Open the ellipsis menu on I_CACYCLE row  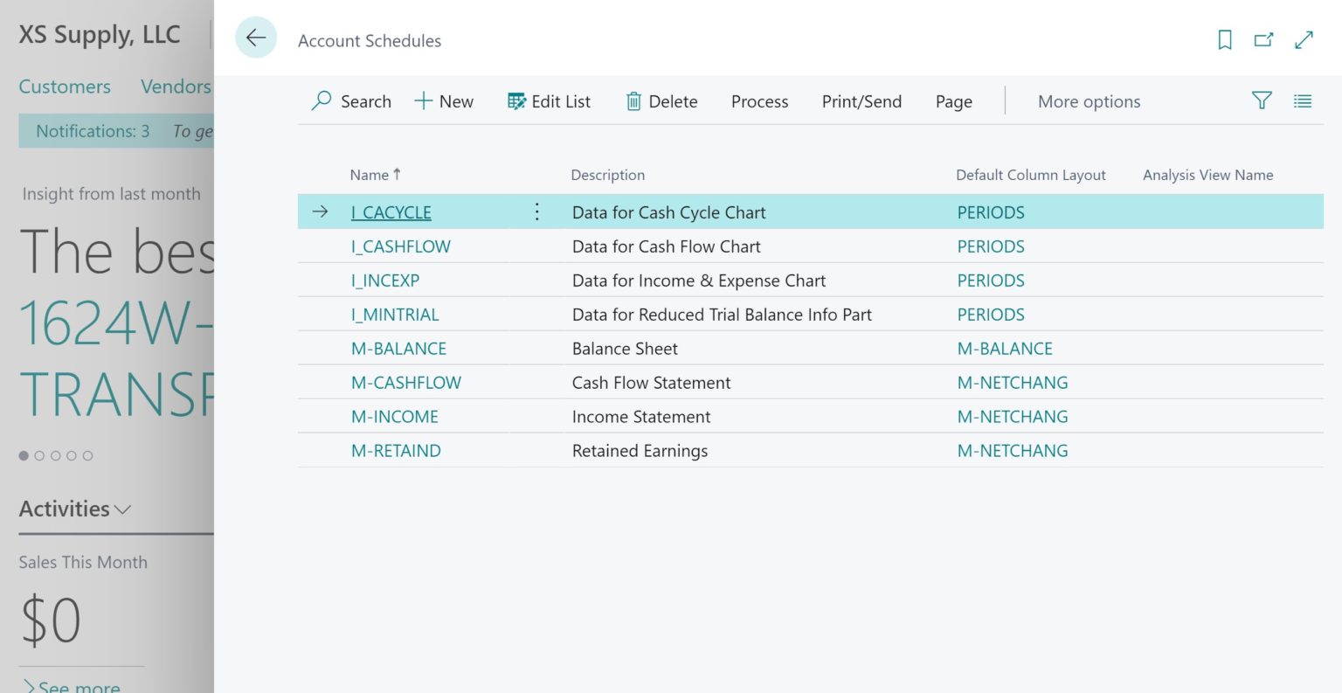click(x=536, y=211)
